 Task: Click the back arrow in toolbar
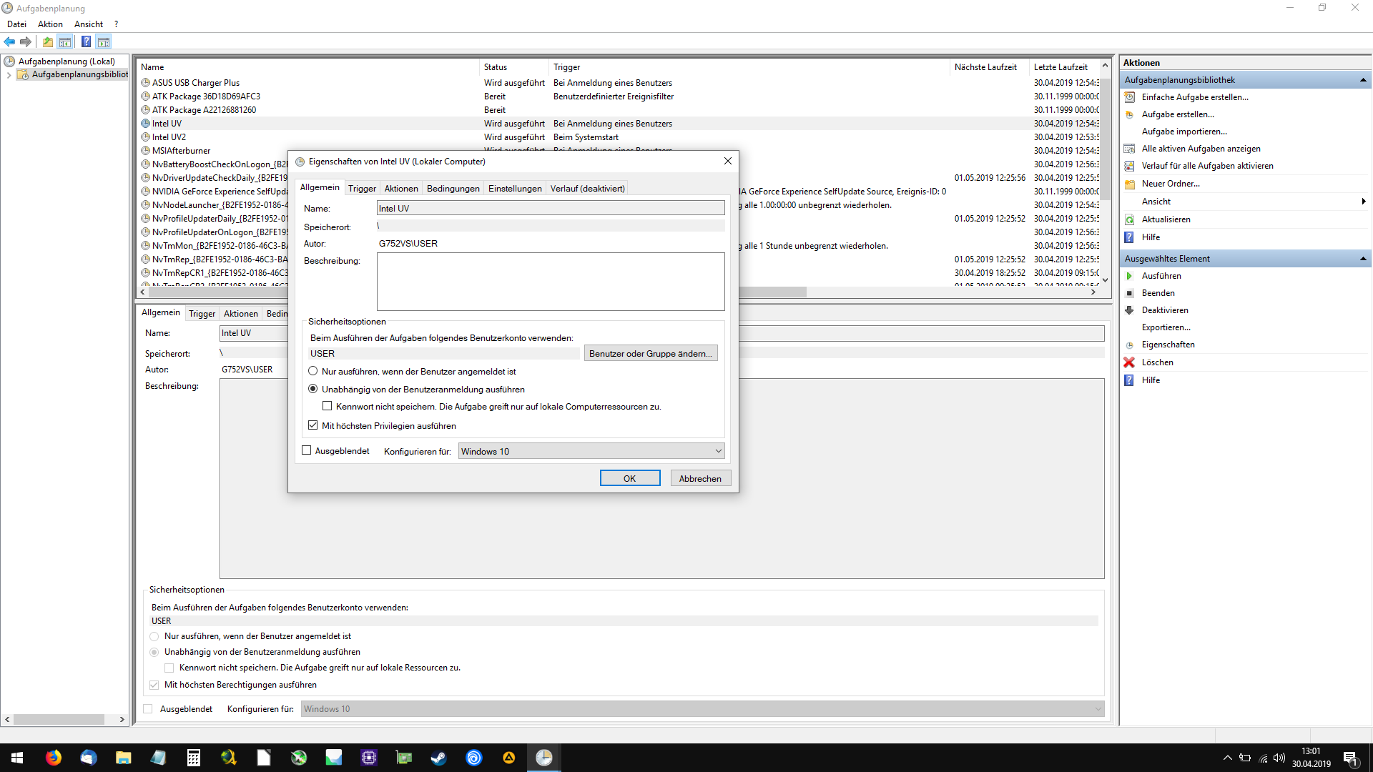click(x=9, y=41)
